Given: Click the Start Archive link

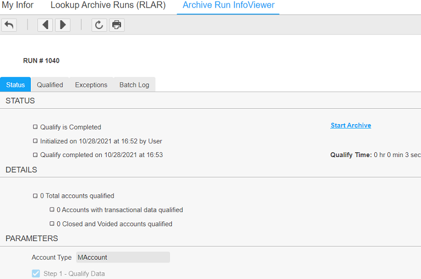Looking at the screenshot, I should coord(351,125).
